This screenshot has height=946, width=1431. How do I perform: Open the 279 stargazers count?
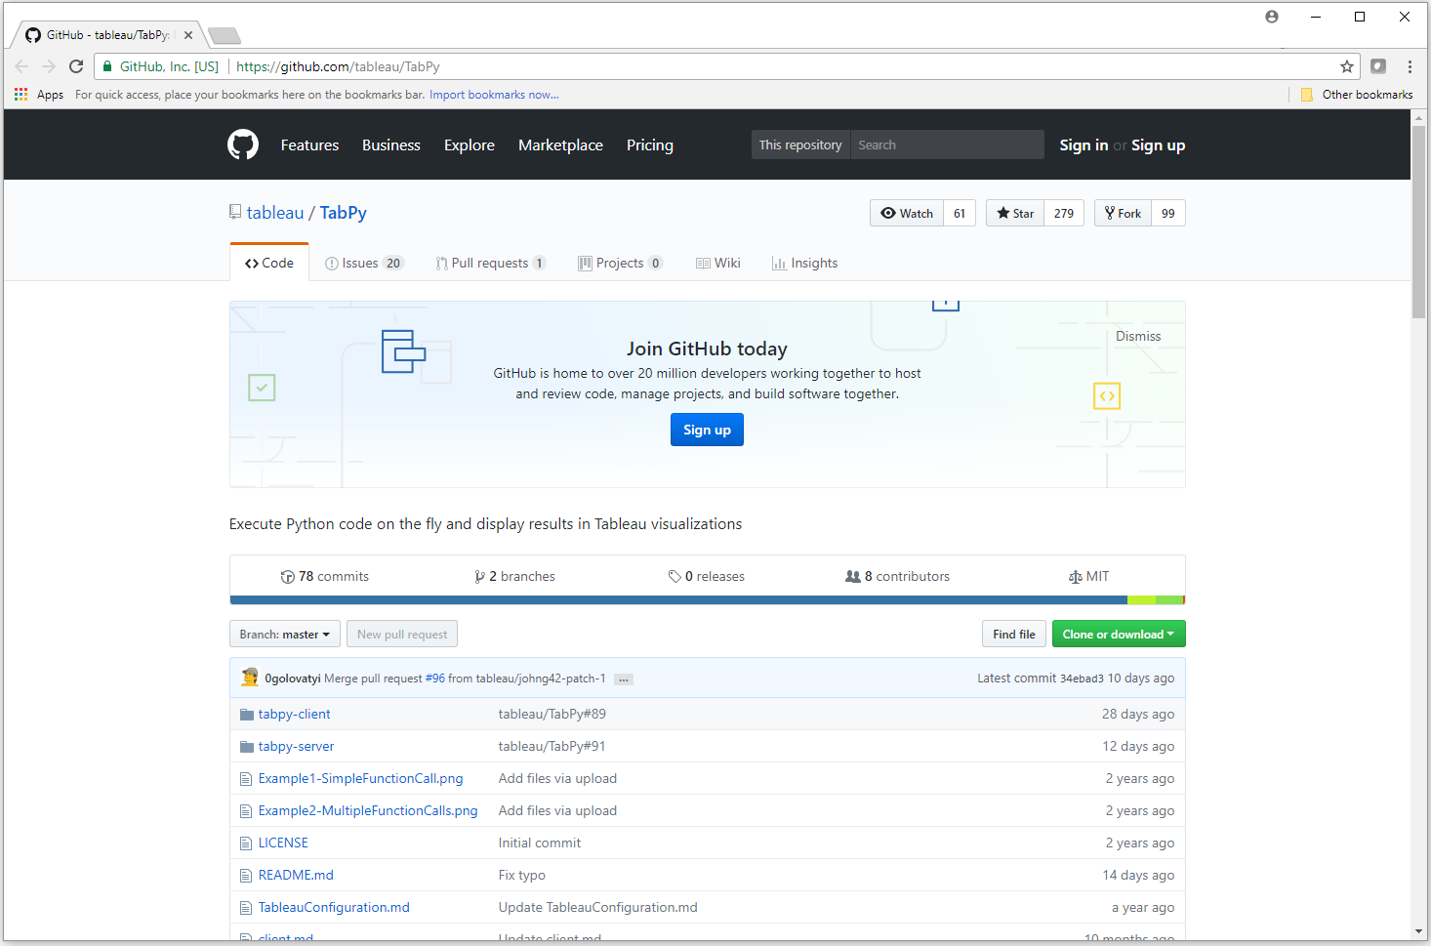click(x=1064, y=213)
